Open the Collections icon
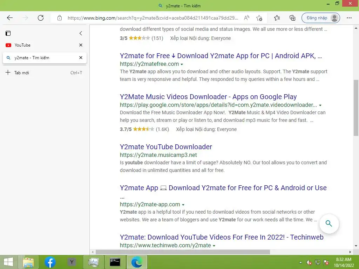 pyautogui.click(x=292, y=18)
